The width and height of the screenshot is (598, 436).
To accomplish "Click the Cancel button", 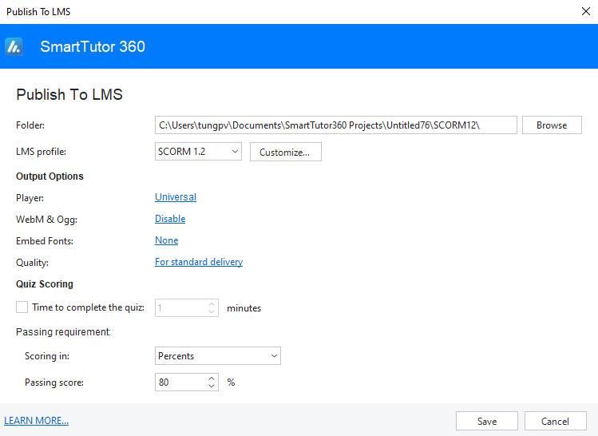I will pos(556,421).
